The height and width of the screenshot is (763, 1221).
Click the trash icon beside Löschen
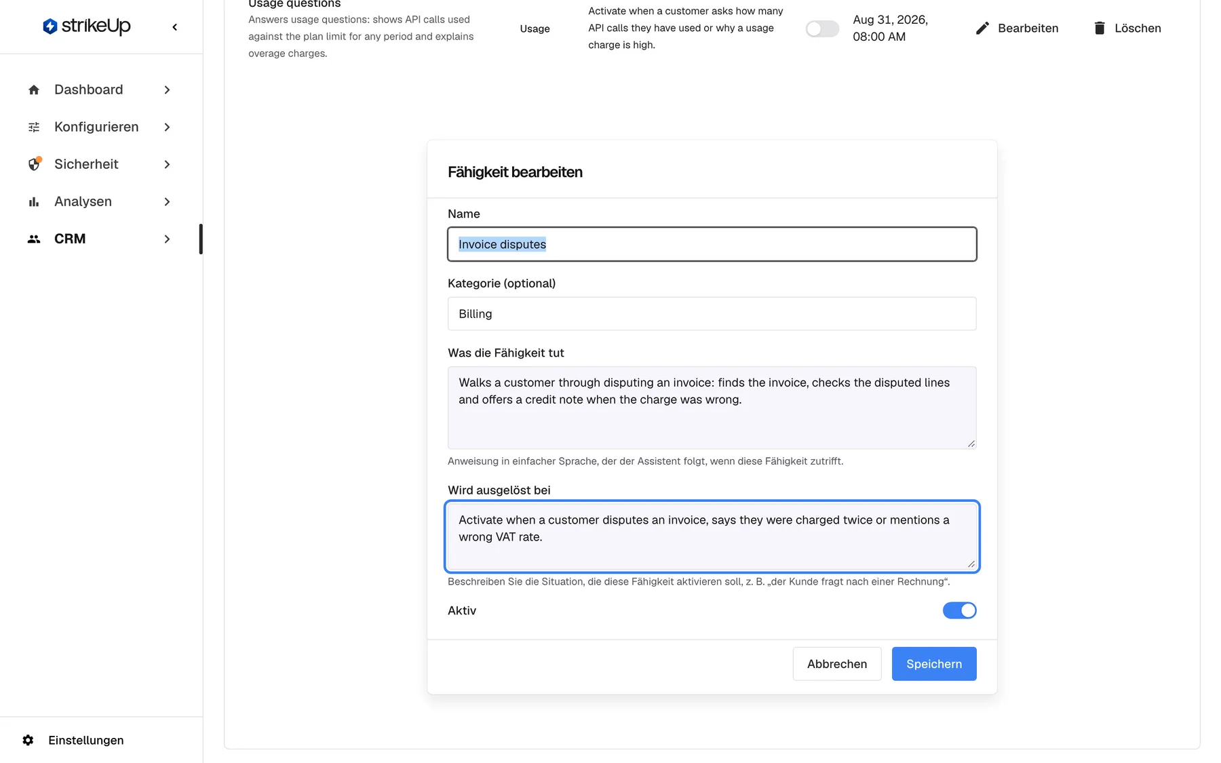1100,28
